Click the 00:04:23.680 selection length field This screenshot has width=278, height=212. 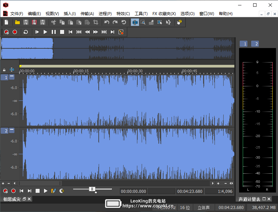point(190,191)
